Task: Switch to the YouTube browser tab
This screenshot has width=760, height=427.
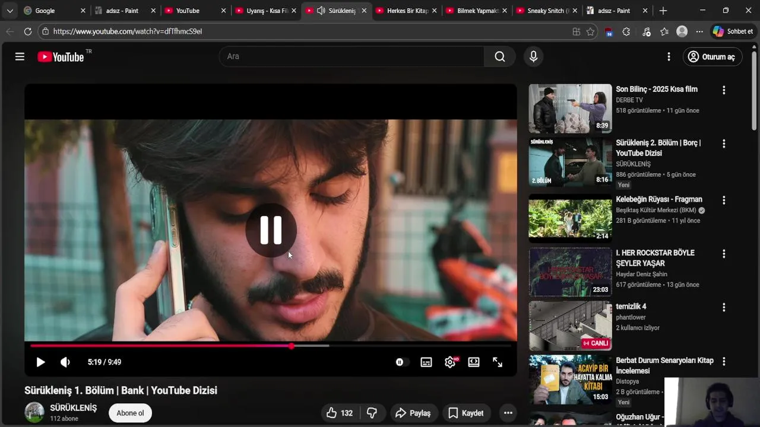Action: pos(195,11)
